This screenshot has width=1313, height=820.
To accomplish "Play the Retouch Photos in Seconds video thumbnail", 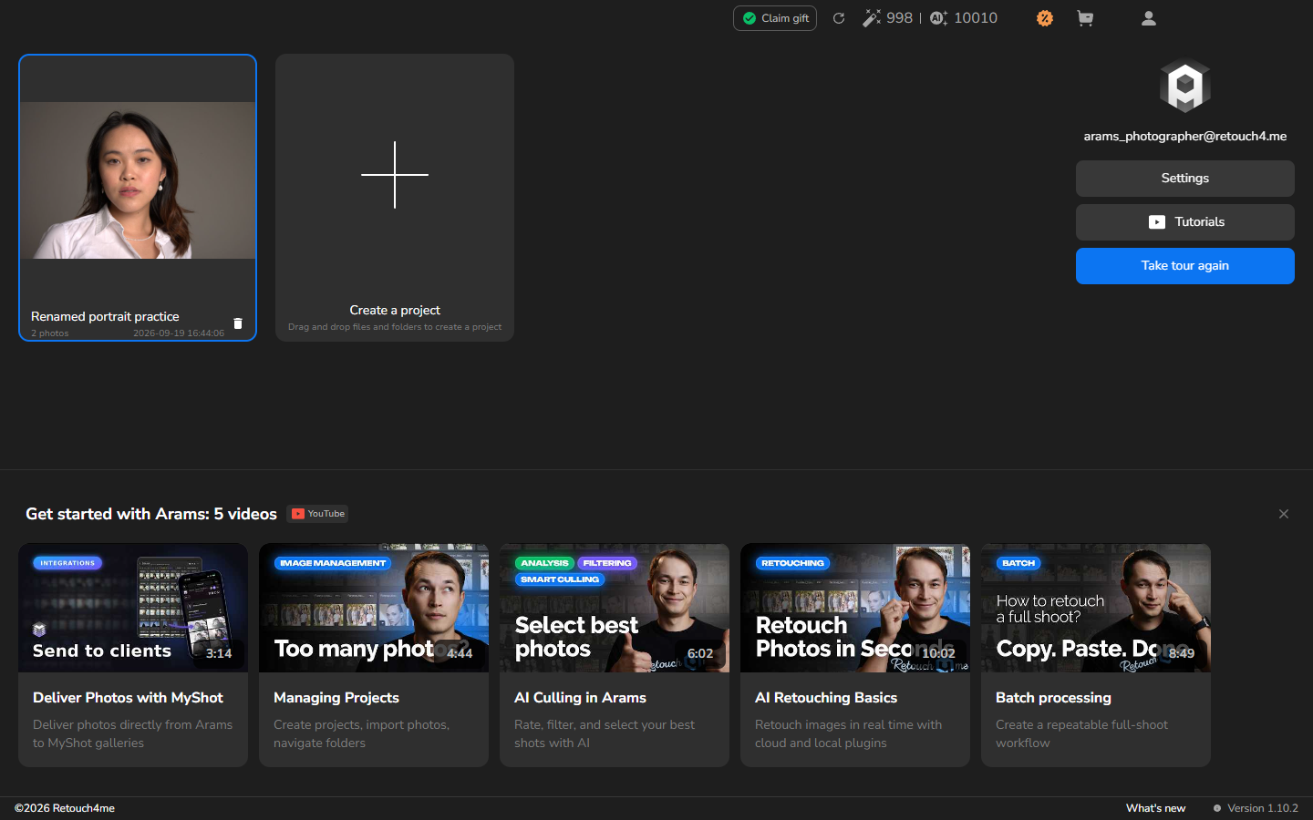I will [855, 608].
